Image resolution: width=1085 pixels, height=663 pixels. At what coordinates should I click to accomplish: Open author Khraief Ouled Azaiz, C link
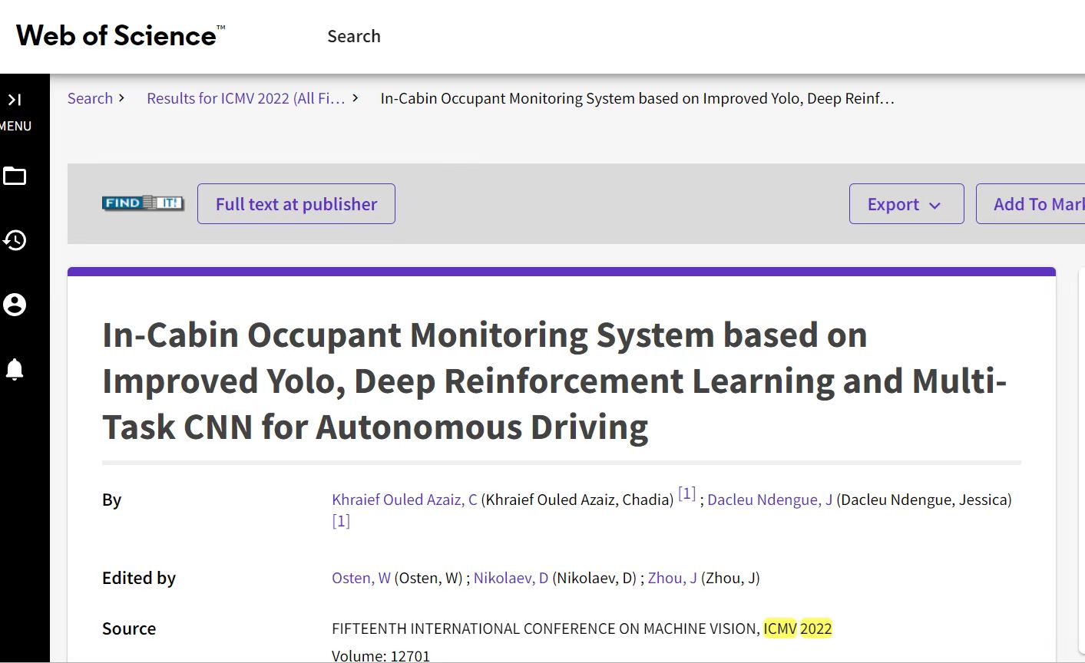tap(404, 500)
